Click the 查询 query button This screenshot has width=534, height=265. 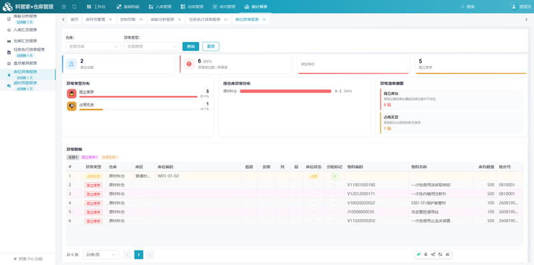(x=191, y=46)
